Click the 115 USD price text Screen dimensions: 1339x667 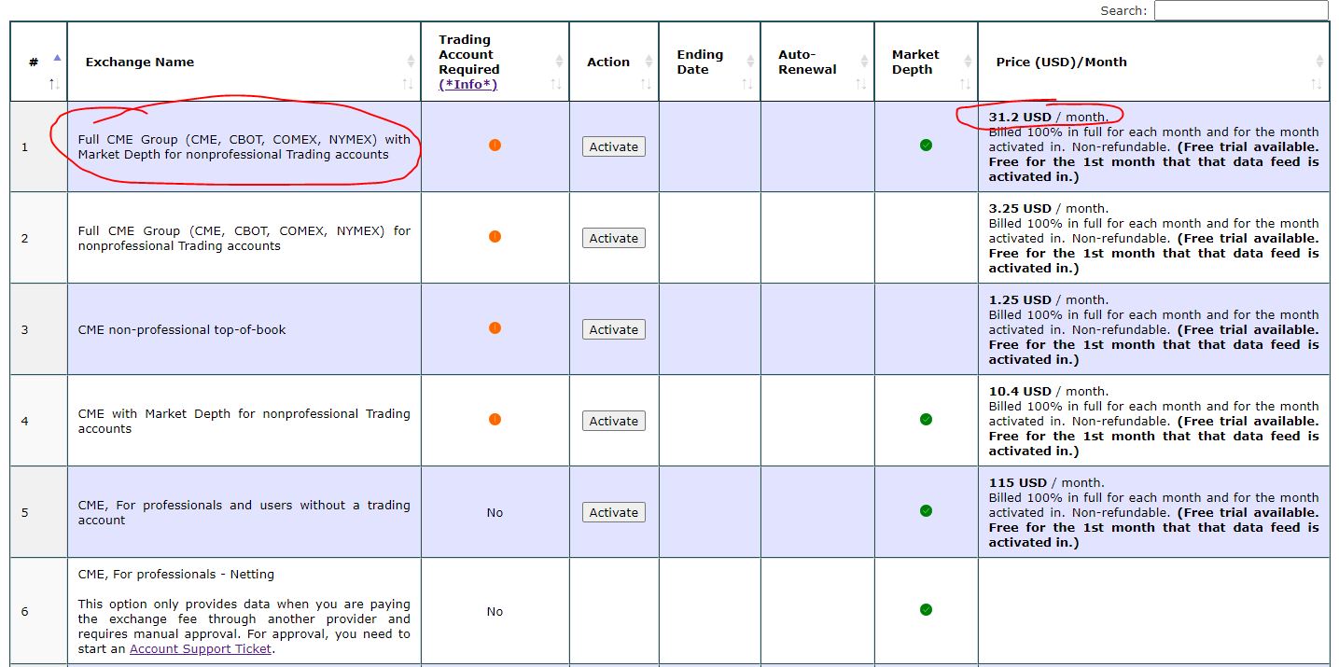point(1018,482)
